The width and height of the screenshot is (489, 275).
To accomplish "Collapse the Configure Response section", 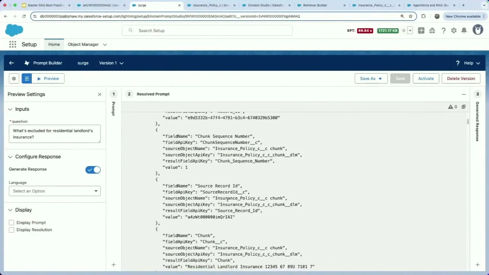I will point(10,157).
